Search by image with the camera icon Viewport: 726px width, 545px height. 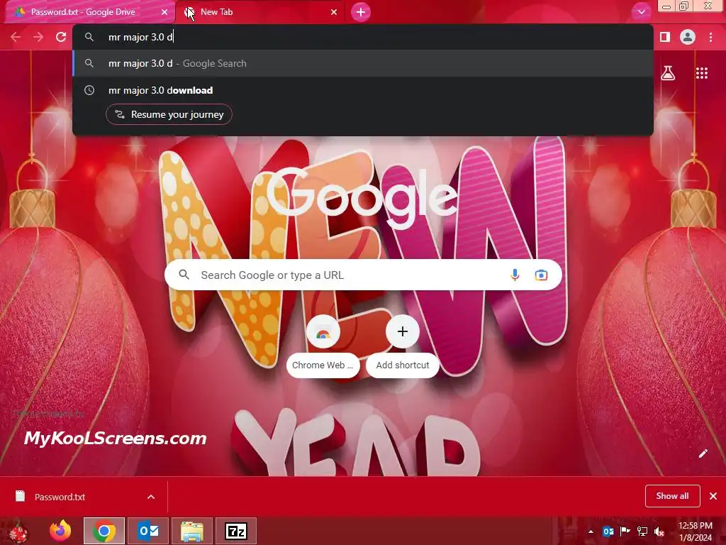[541, 275]
